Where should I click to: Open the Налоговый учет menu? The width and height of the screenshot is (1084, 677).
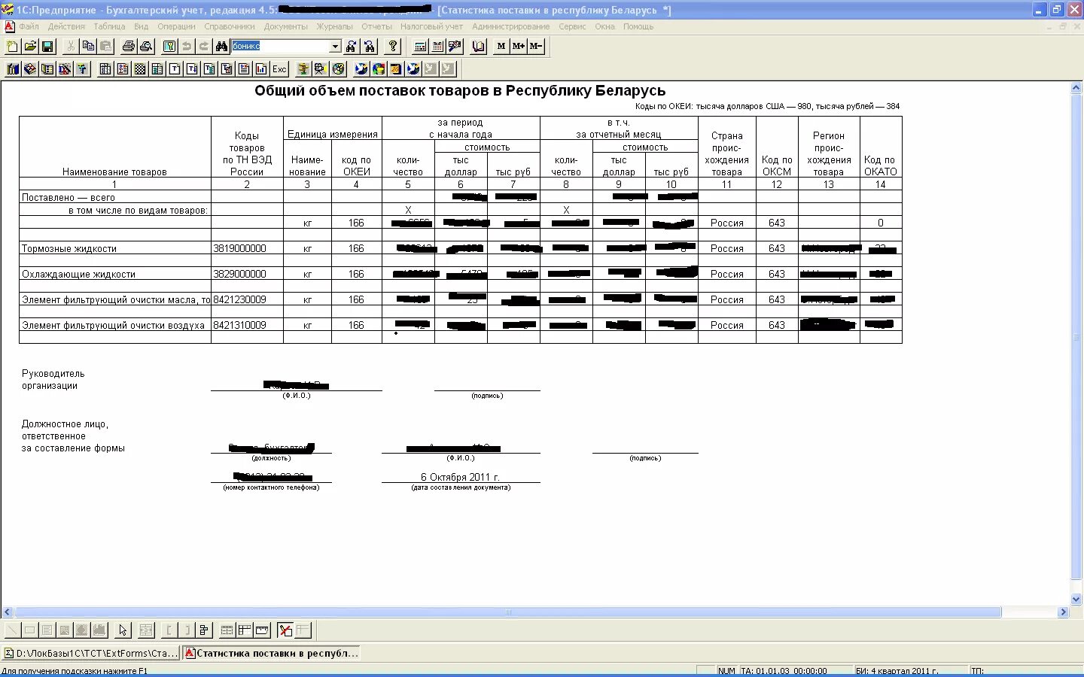432,26
